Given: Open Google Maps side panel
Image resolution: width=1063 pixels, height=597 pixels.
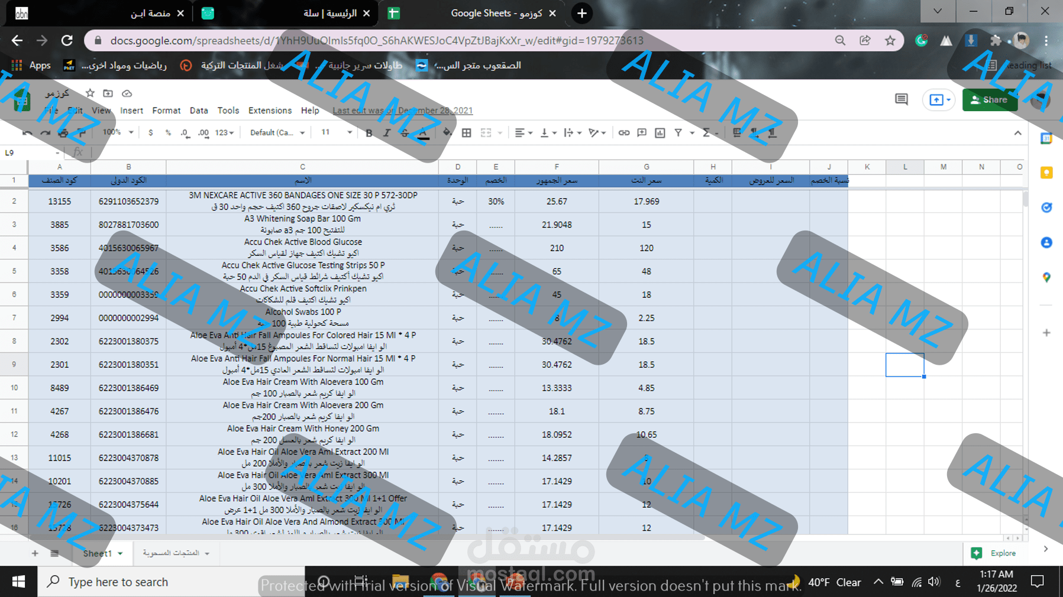Looking at the screenshot, I should 1046,277.
